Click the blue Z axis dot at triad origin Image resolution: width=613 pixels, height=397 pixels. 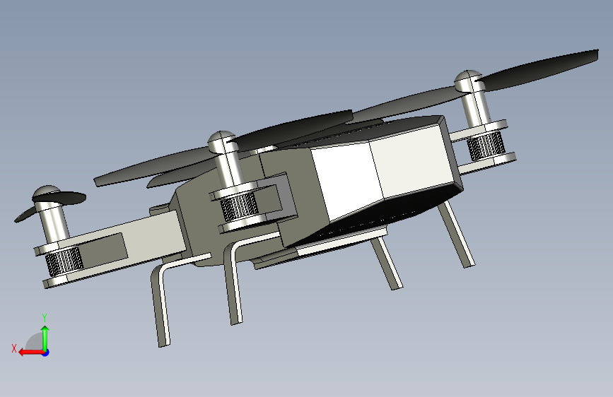coord(46,352)
